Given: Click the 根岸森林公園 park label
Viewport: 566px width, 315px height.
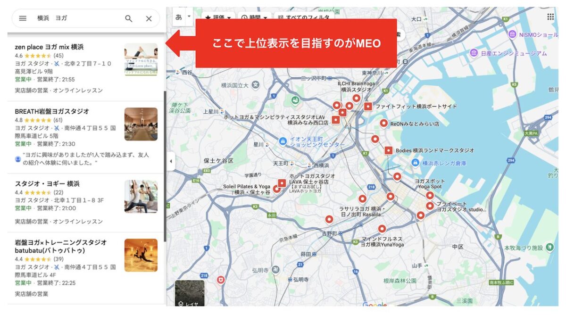Looking at the screenshot, I should click(400, 281).
